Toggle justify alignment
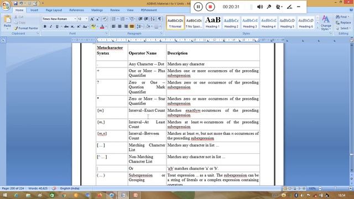The height and width of the screenshot is (199, 354). click(x=132, y=27)
